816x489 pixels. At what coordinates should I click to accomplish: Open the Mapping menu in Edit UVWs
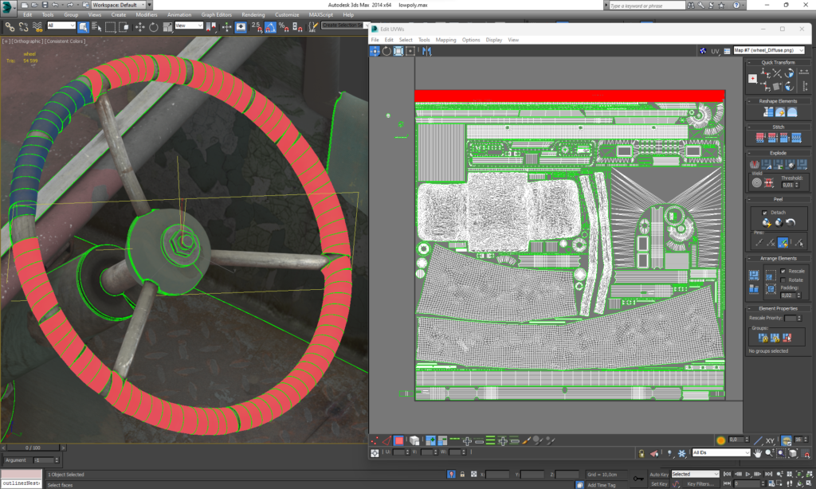(x=445, y=40)
